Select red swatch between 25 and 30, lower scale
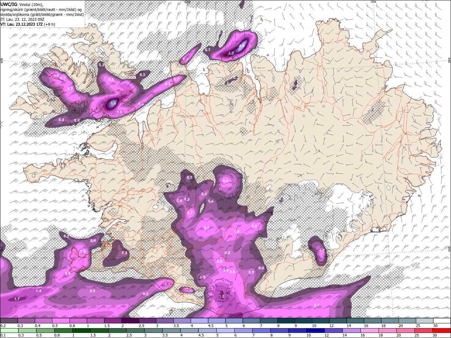451x338 pixels. [423, 331]
